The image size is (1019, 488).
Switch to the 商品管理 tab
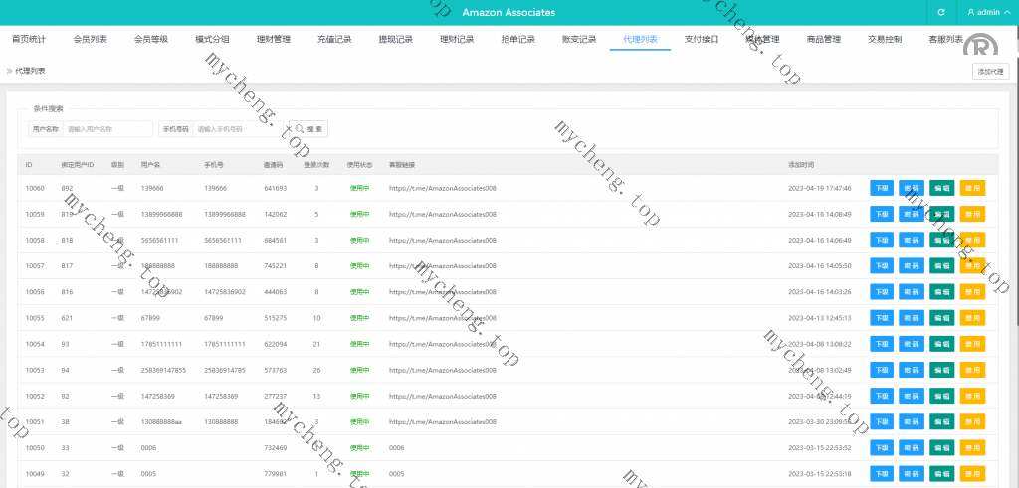(824, 40)
